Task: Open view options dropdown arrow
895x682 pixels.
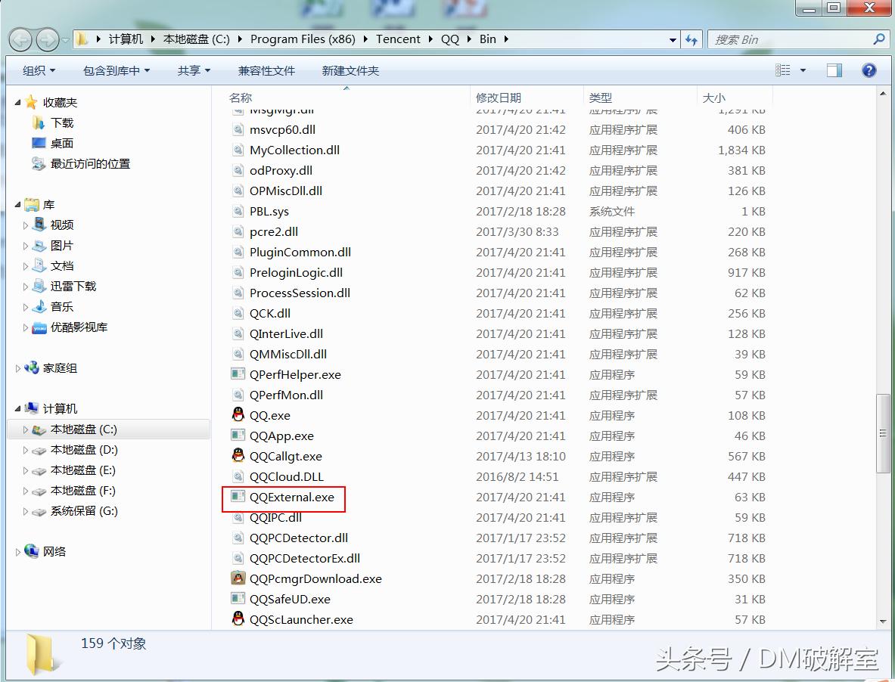Action: 803,71
